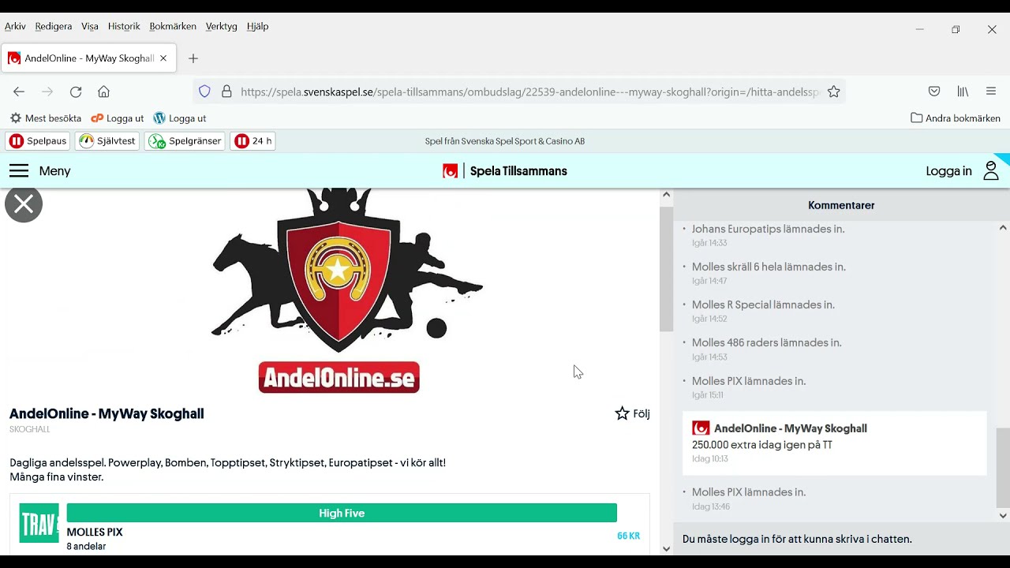This screenshot has height=568, width=1010.
Task: Select comment 'Molles 486 raders lämnades in.'
Action: coord(767,342)
